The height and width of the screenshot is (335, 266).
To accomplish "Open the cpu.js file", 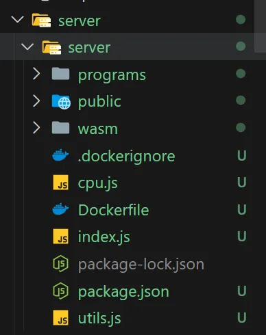I will (x=98, y=183).
